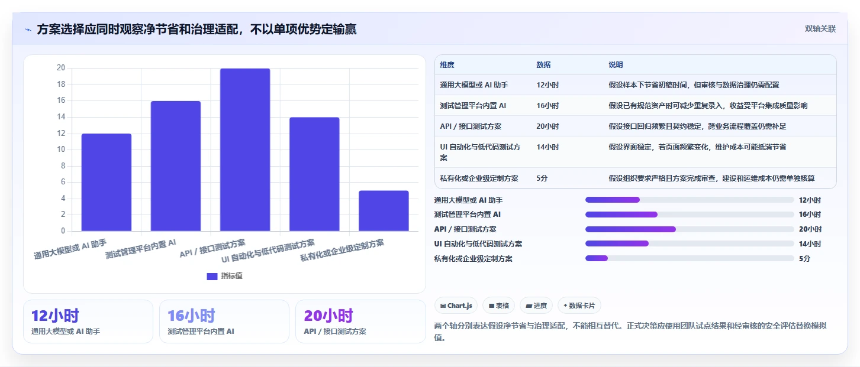Click x-axis label UI 自动化与低代码测试方案
Screen dimensions: 860x367
click(x=268, y=252)
